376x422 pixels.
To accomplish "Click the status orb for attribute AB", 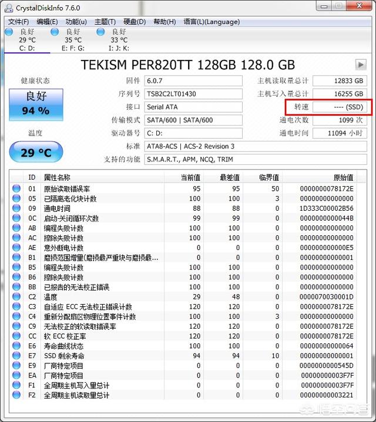I will coord(16,228).
